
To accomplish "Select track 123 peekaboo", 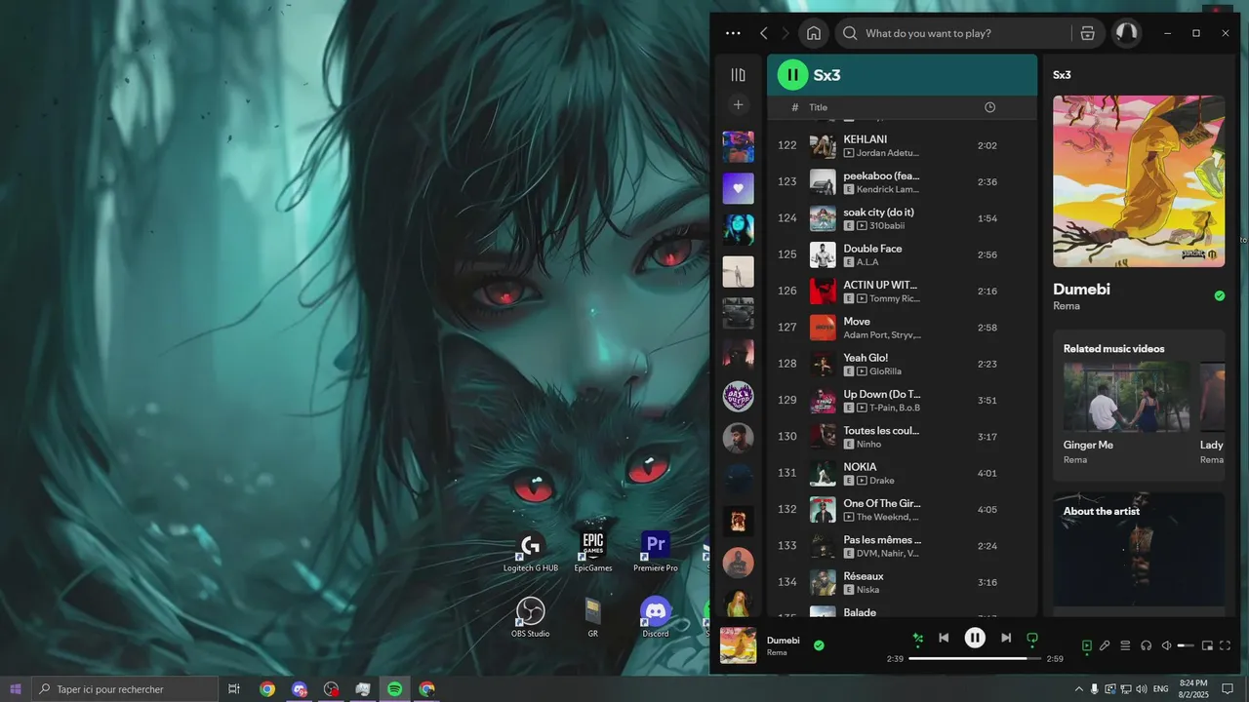I will point(902,182).
